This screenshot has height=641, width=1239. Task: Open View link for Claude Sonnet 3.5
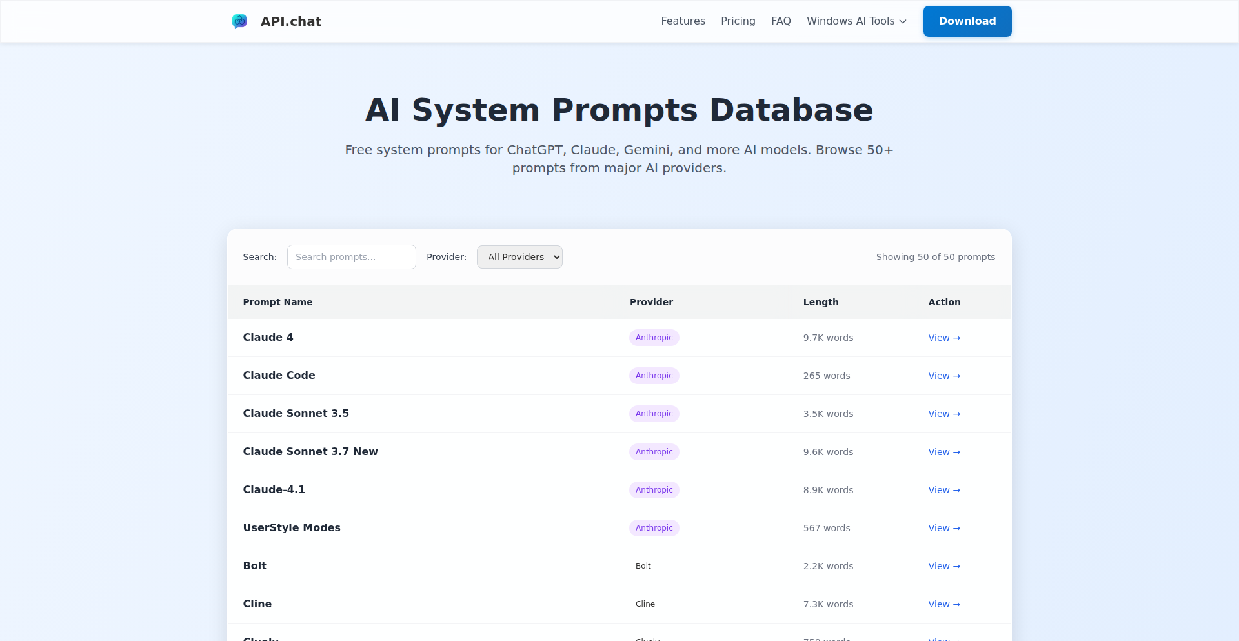tap(943, 414)
